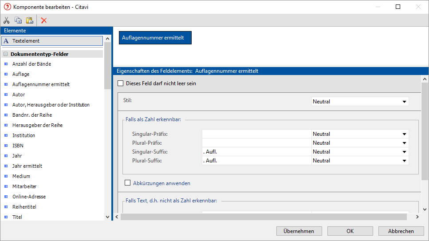Click field icon beside Autor

[x=6, y=95]
